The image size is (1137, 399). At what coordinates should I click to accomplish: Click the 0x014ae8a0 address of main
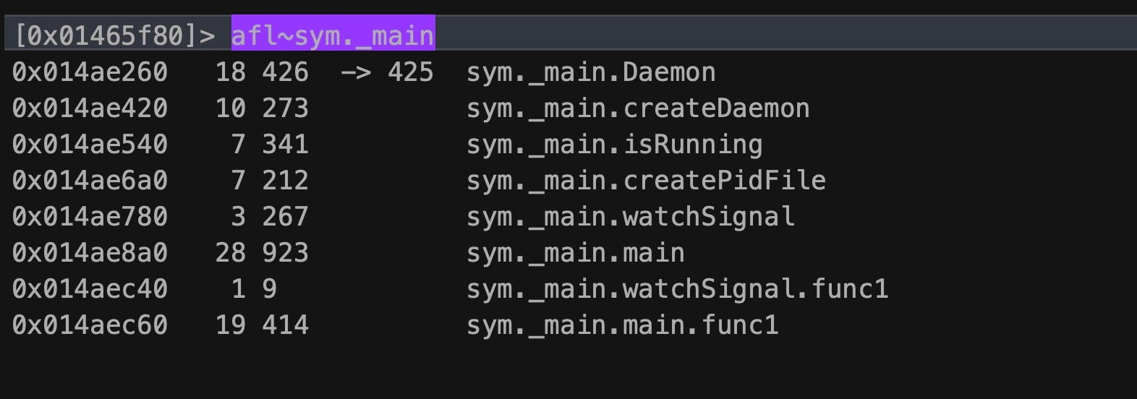tap(90, 253)
